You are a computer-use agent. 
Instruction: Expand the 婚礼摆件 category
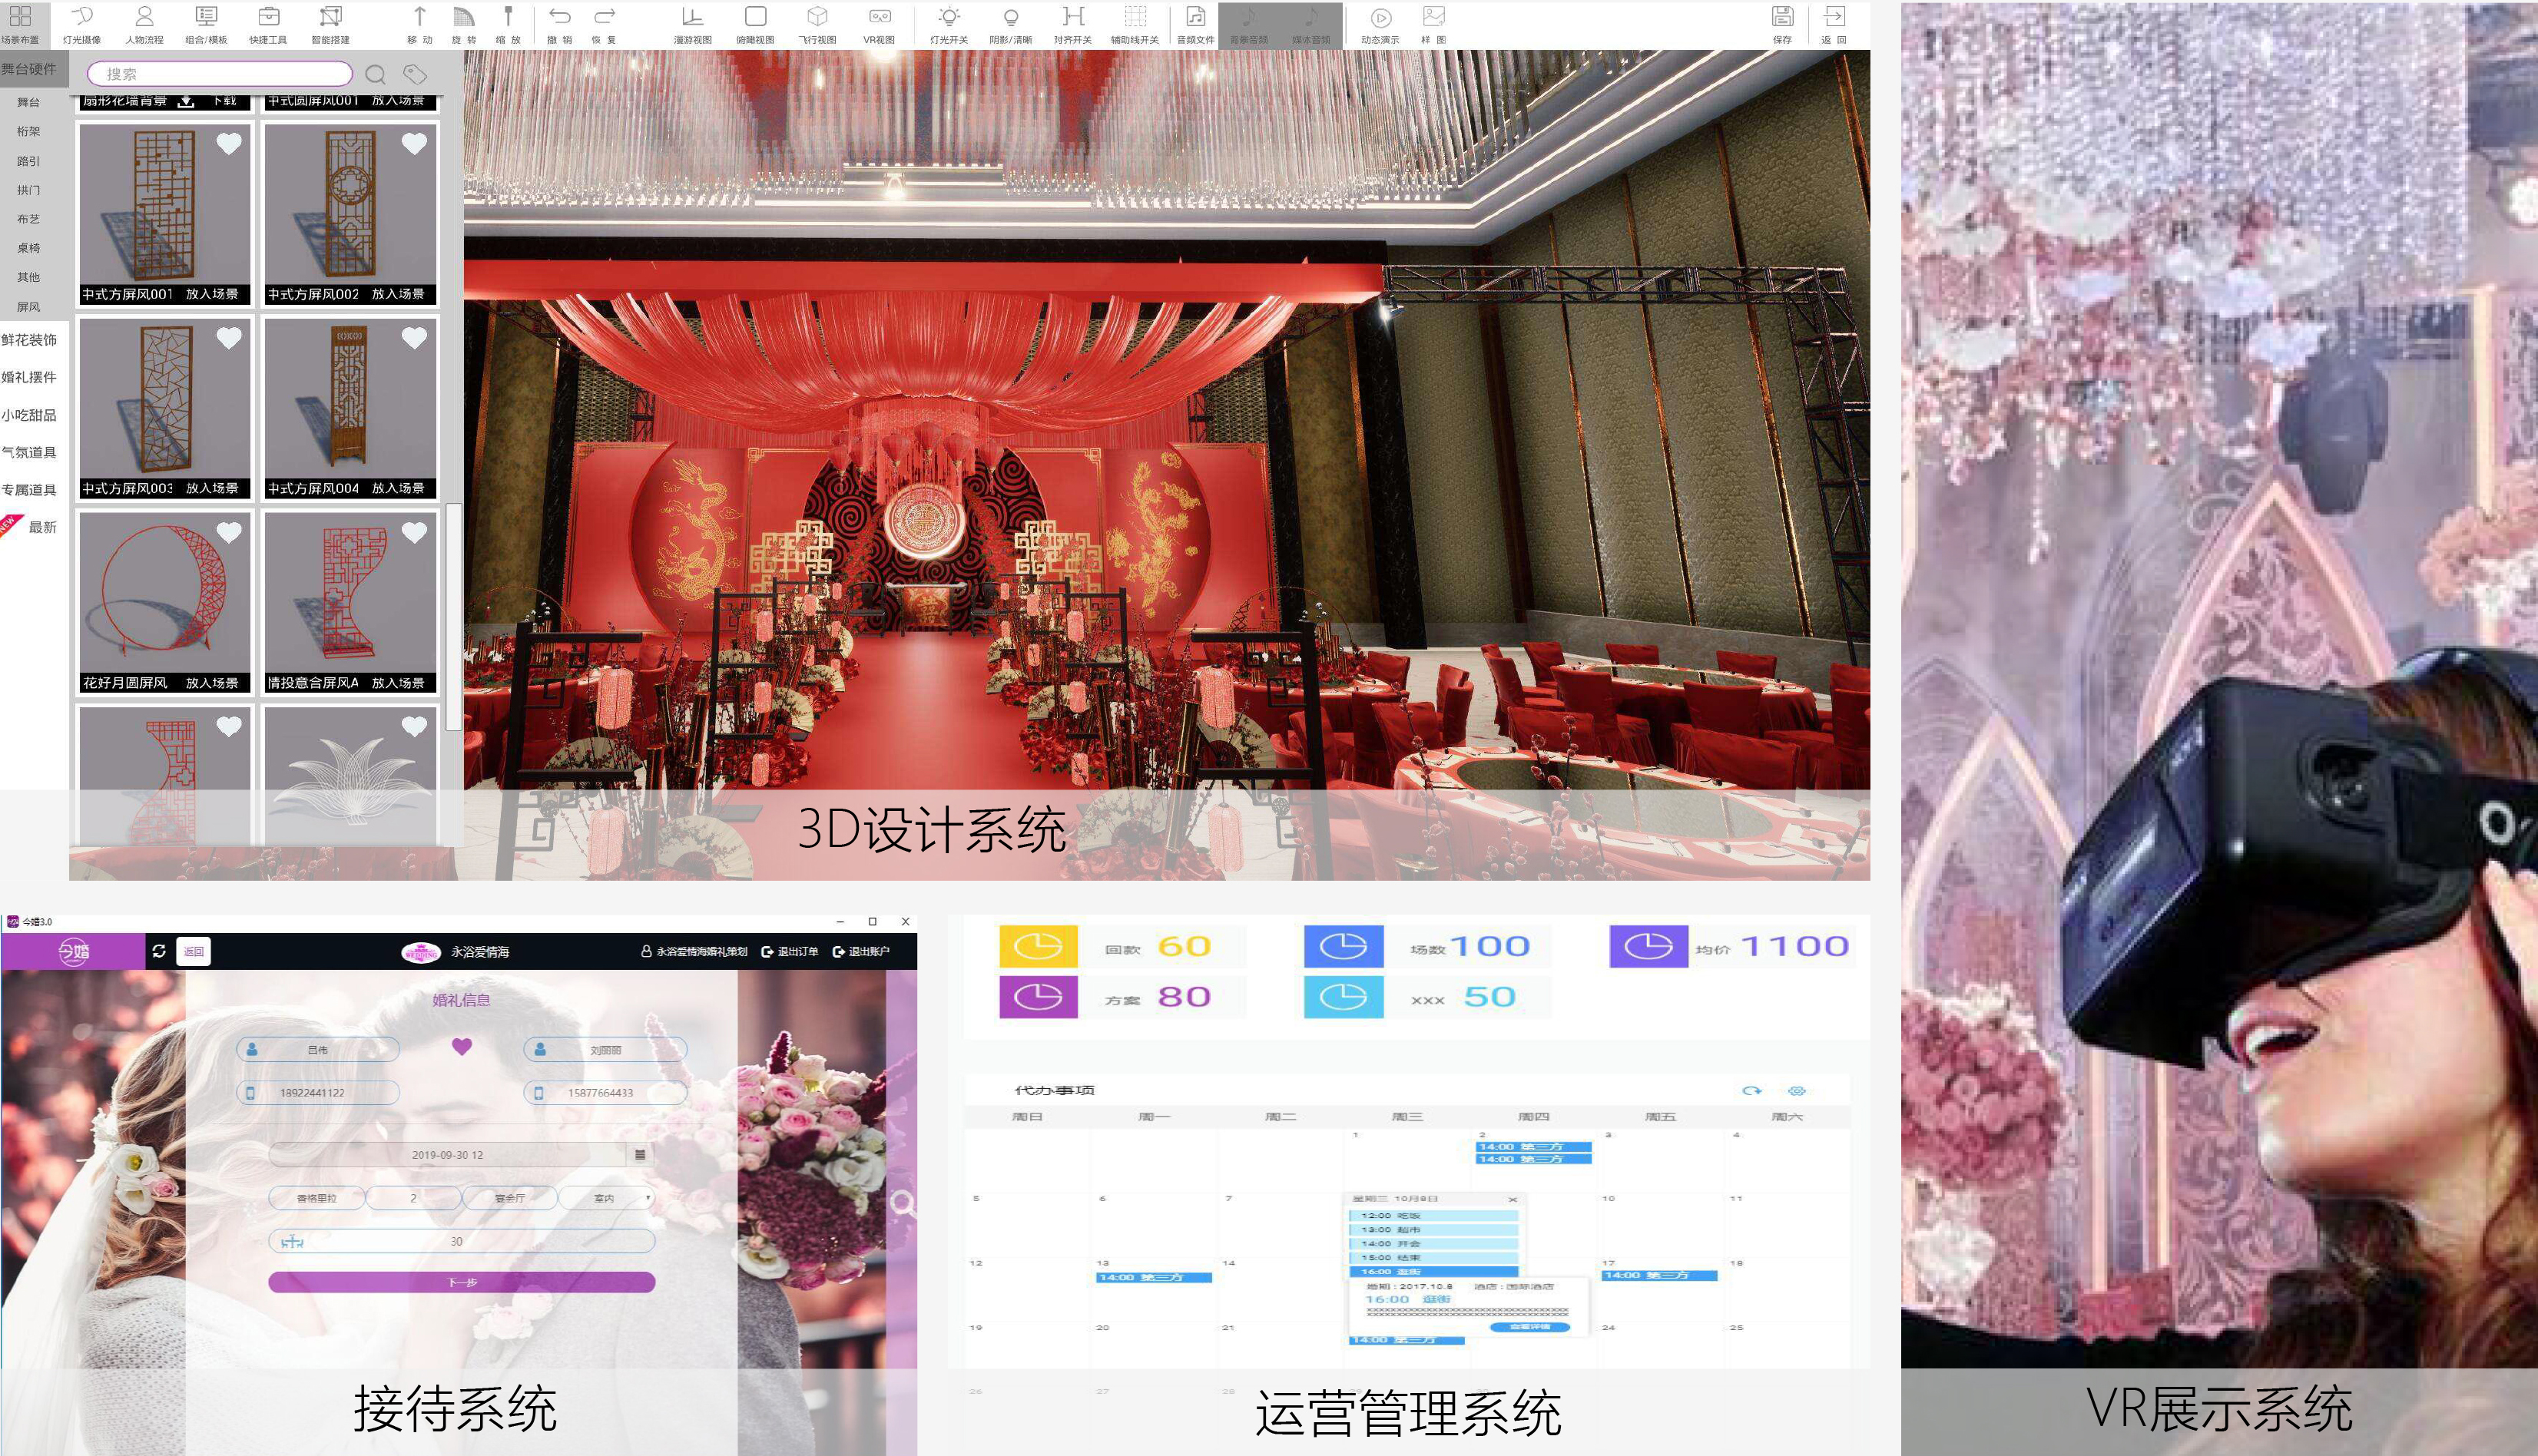[x=29, y=377]
